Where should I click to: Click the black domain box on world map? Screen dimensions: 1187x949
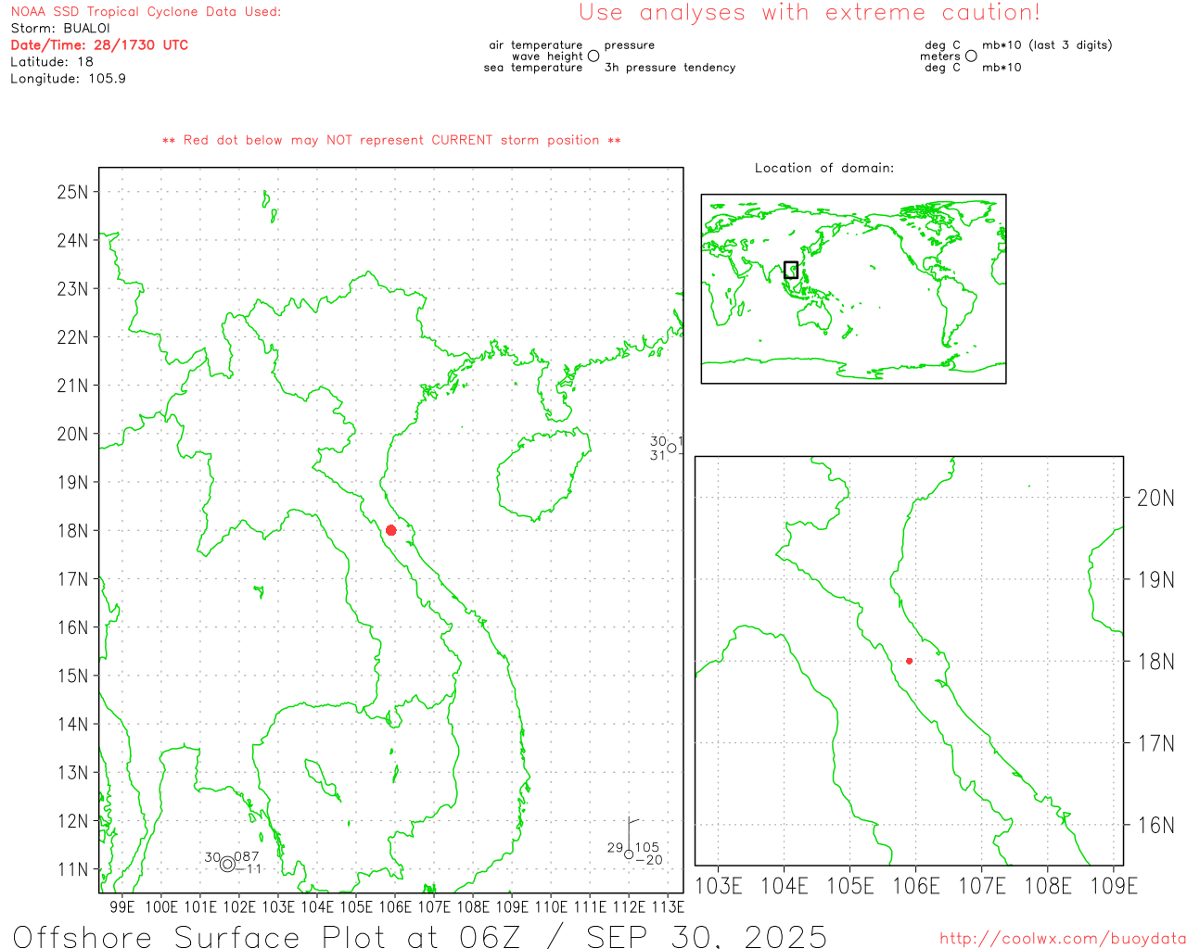click(x=791, y=270)
